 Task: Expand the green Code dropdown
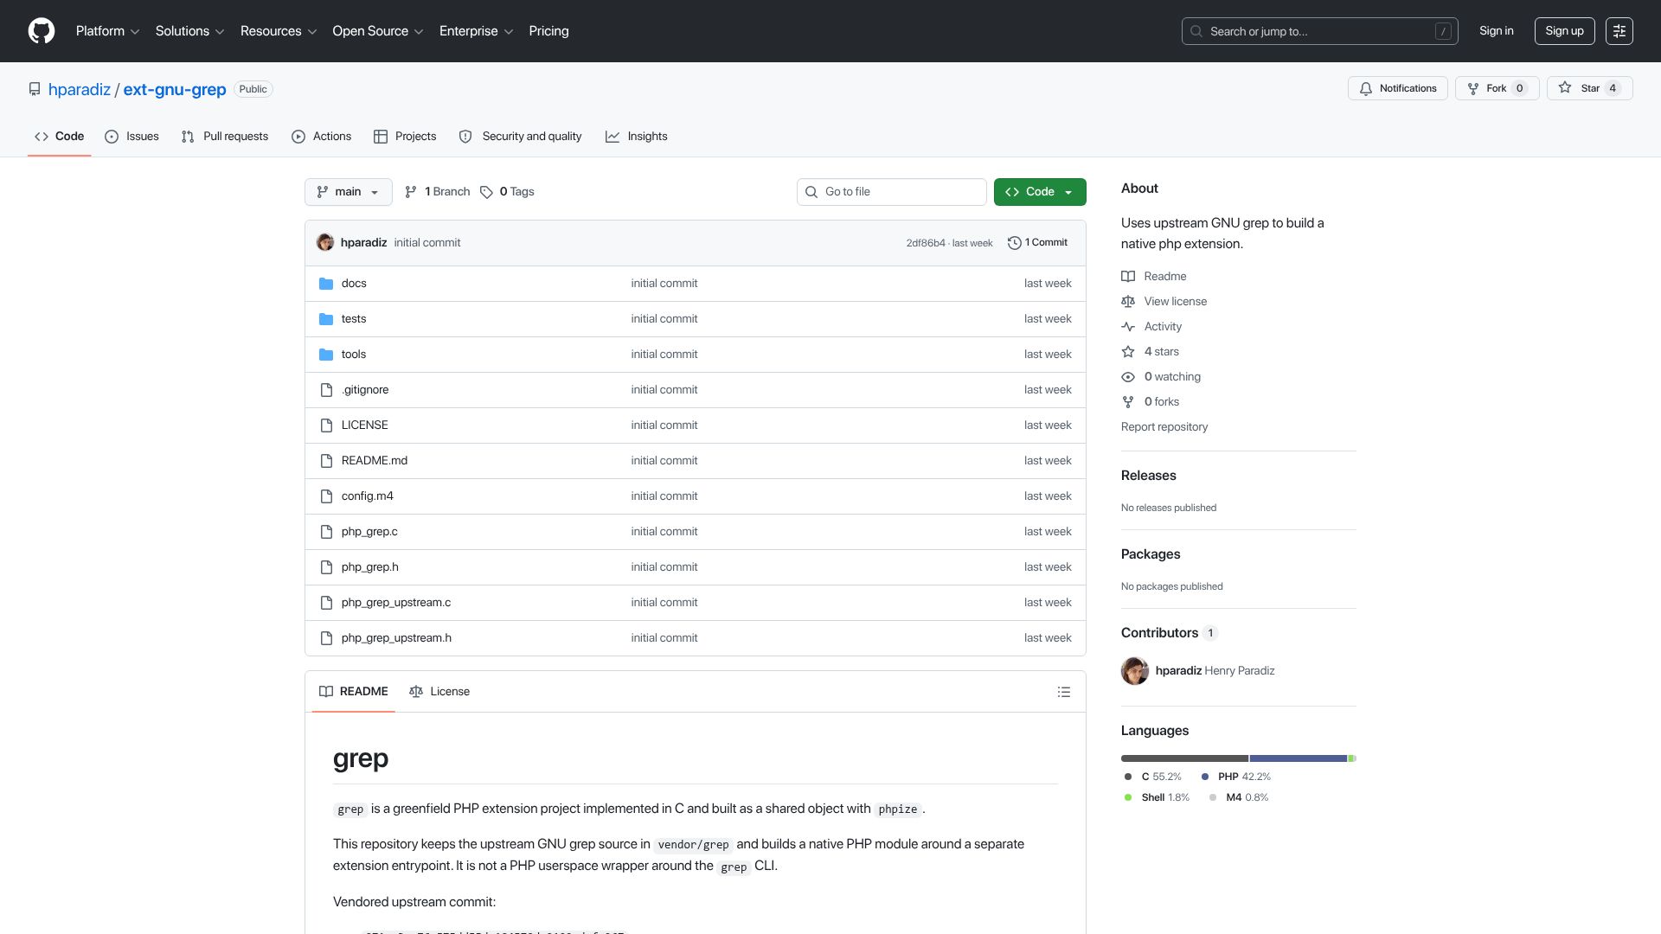click(x=1040, y=192)
